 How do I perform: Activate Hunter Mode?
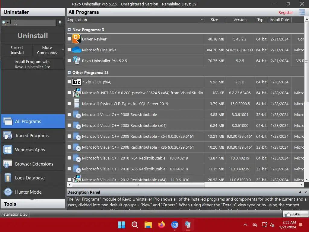33,192
